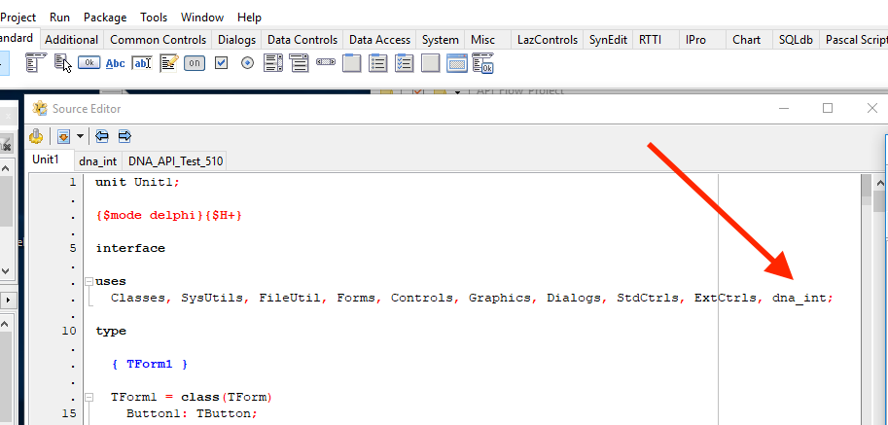This screenshot has width=888, height=425.
Task: Pick the TRadioButton component in palette
Action: pos(247,63)
